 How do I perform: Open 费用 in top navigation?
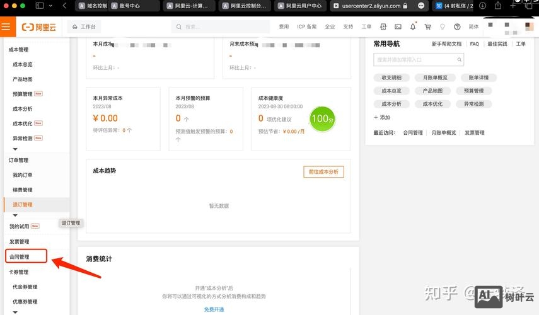point(284,27)
